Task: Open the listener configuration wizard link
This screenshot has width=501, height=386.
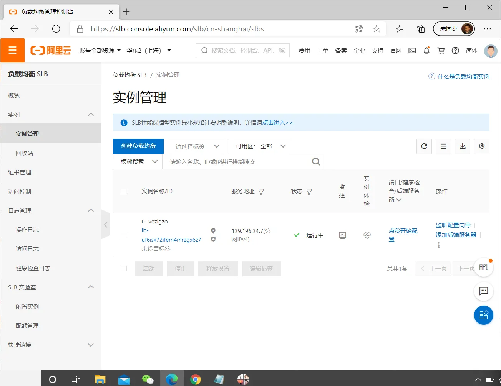Action: [x=453, y=225]
